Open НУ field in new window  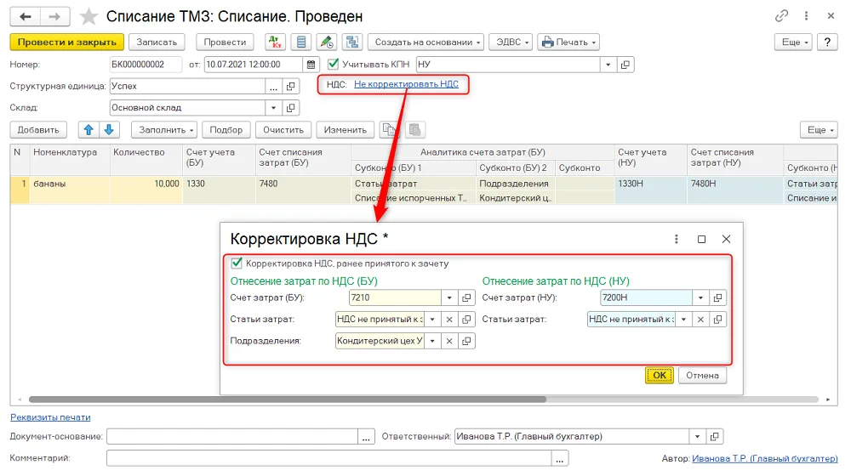click(x=625, y=65)
